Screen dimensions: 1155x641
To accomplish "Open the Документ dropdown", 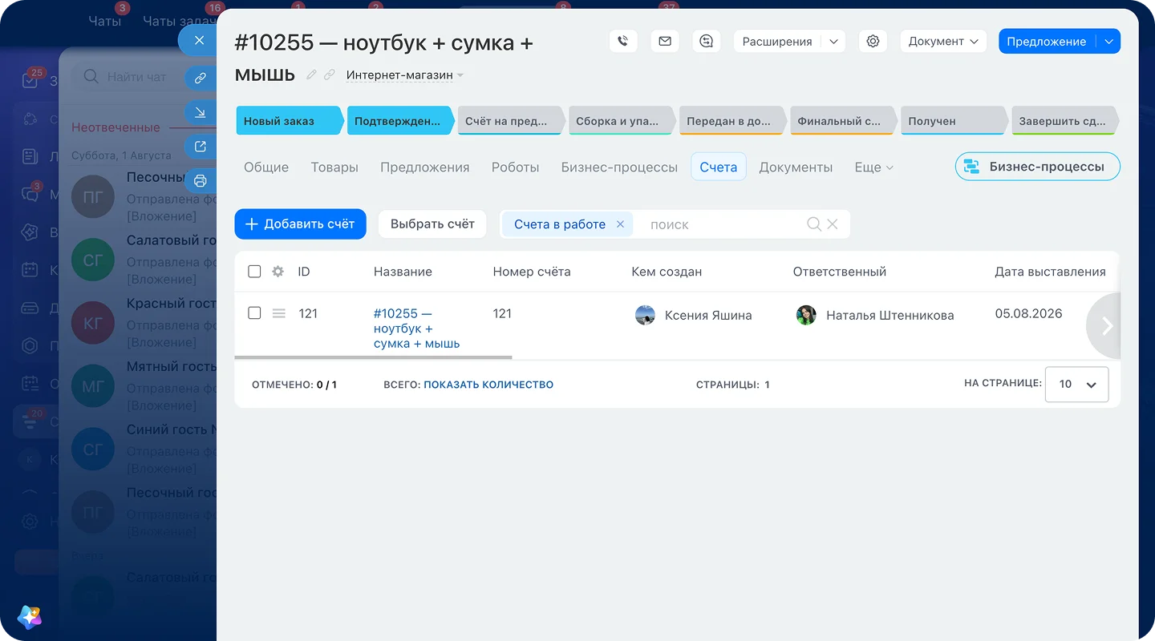I will (x=943, y=41).
